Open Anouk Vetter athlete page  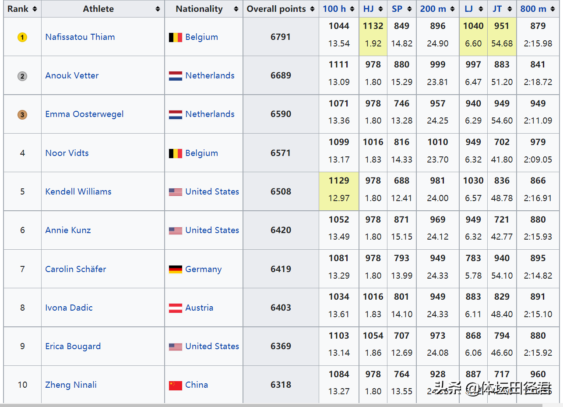click(x=72, y=76)
